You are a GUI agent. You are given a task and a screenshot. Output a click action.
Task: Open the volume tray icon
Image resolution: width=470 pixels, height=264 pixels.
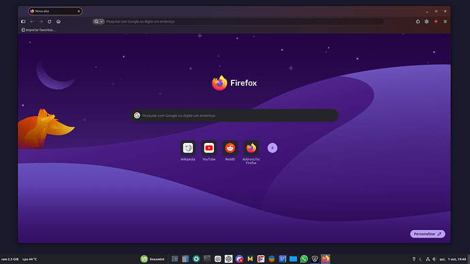tap(434, 259)
